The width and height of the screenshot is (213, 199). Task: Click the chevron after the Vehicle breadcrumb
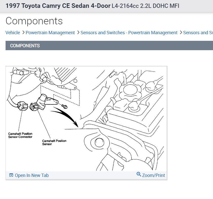coord(23,32)
